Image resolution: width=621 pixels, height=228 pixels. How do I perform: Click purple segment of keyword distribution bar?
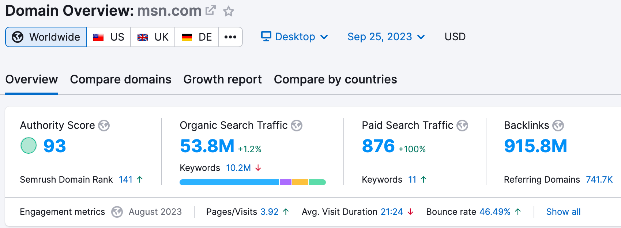286,182
